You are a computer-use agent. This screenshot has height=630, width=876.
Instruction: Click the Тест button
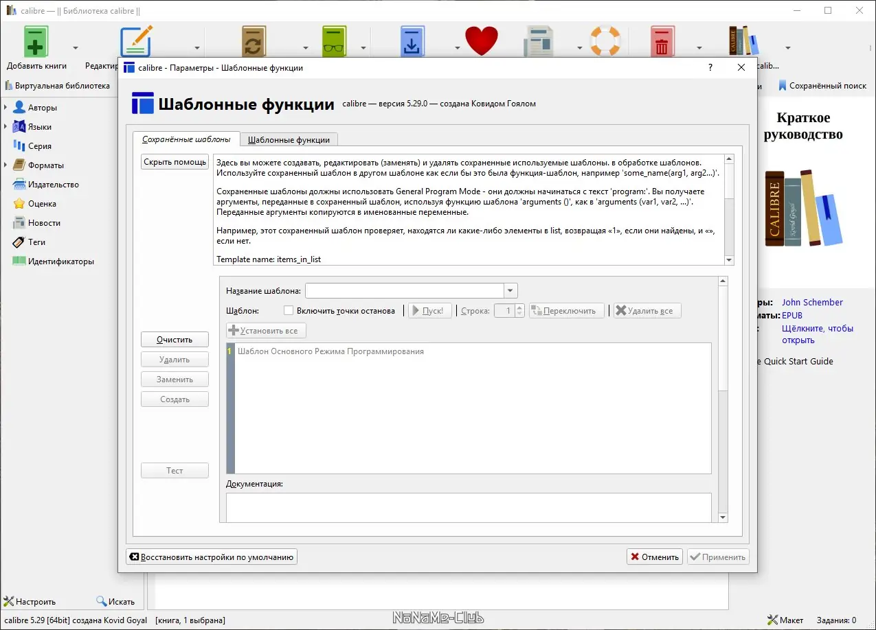click(x=175, y=471)
